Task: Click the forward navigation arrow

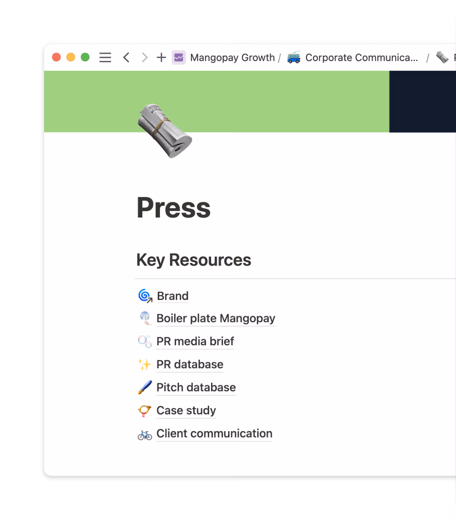Action: 144,57
